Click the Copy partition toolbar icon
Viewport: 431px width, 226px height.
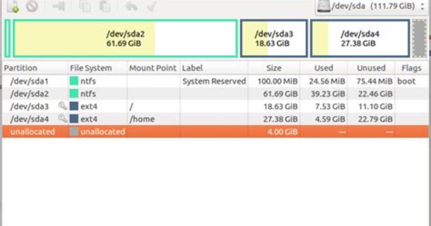(x=85, y=6)
